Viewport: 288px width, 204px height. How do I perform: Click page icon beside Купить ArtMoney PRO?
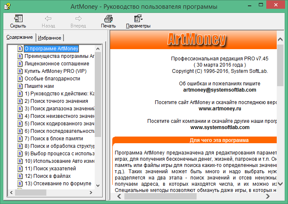coord(20,71)
